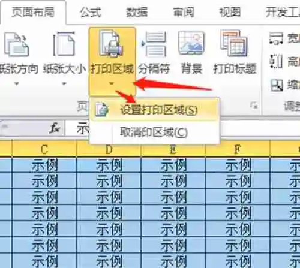Expand the 纸张大小 dropdown arrow
This screenshot has width=300, height=268.
coord(64,83)
